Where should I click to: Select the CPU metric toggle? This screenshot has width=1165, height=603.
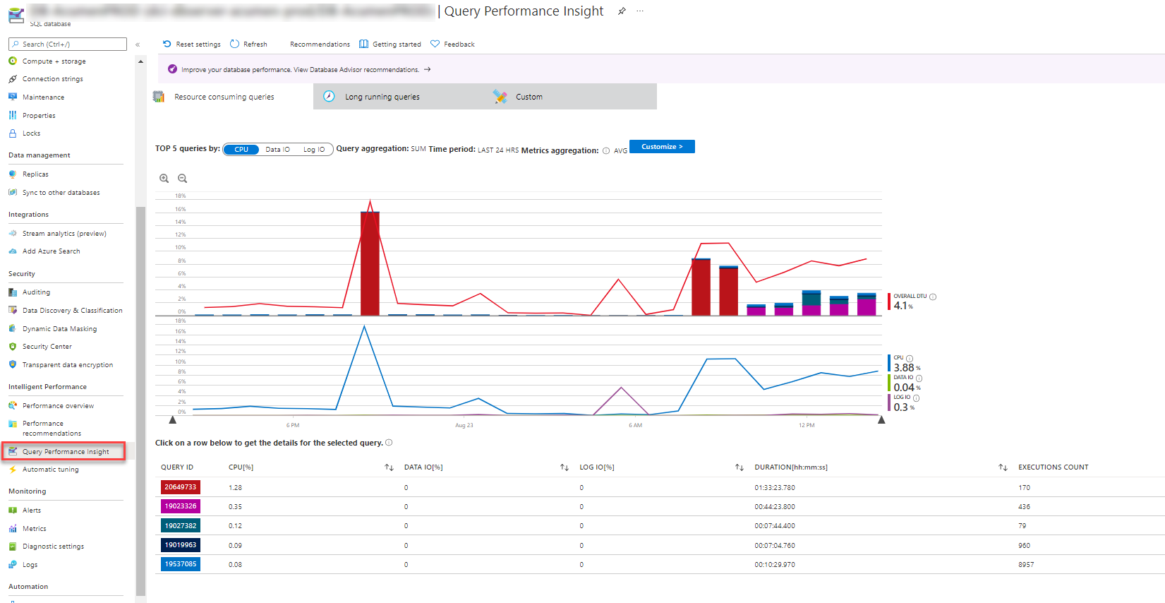241,150
